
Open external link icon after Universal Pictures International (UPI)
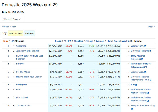click(x=151, y=80)
